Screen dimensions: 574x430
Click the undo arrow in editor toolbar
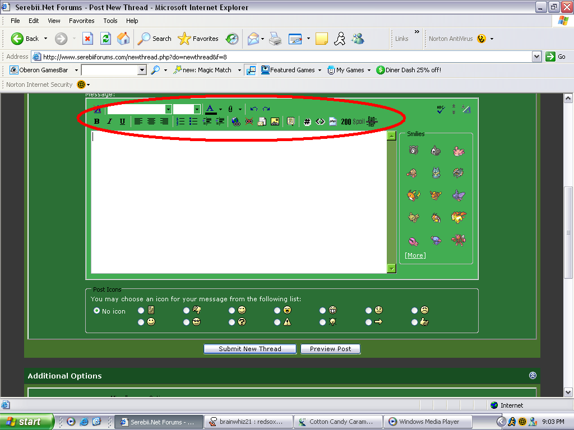pyautogui.click(x=254, y=109)
